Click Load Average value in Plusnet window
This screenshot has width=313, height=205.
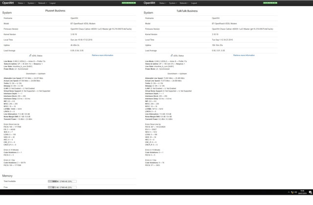77,50
